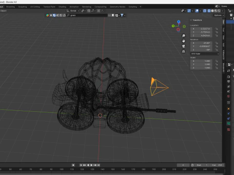Open the Texture Paint workspace tab

point(49,7)
